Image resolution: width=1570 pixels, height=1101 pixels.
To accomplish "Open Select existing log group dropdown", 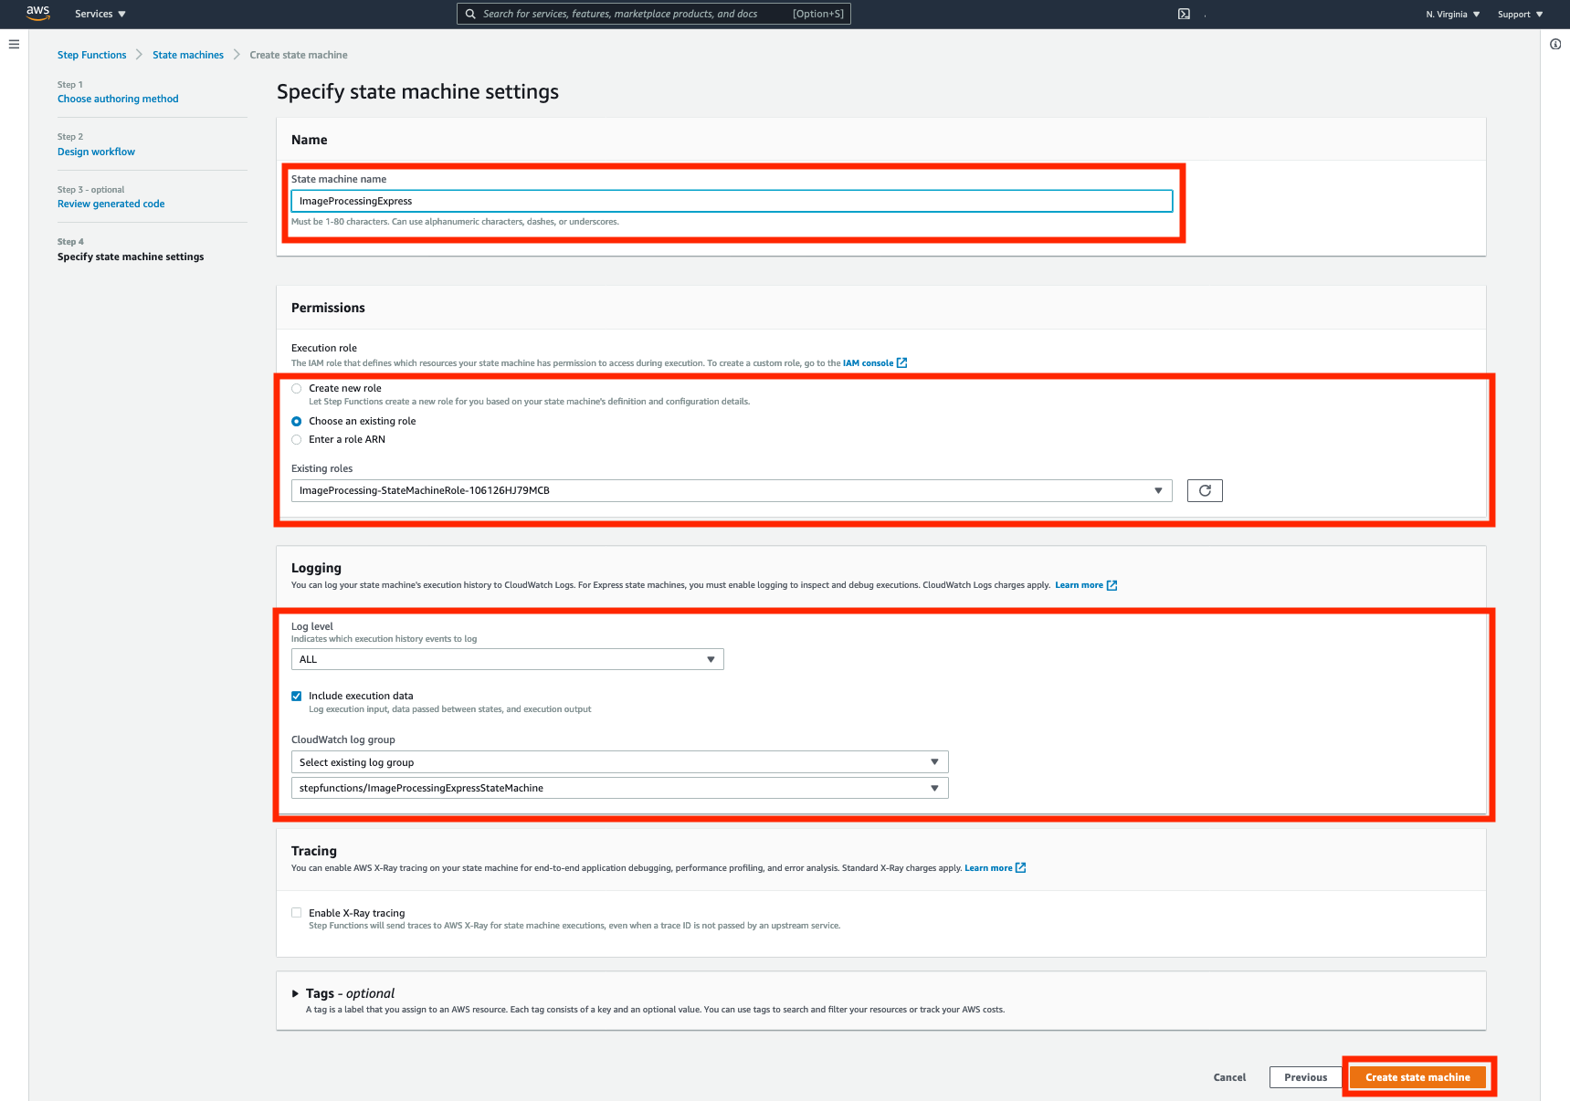I will click(619, 762).
